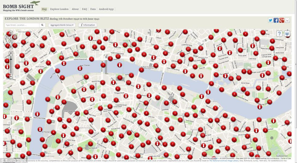
Task: Share by email envelope icon
Action: 287,20
